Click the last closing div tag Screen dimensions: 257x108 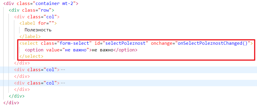coord(11,103)
